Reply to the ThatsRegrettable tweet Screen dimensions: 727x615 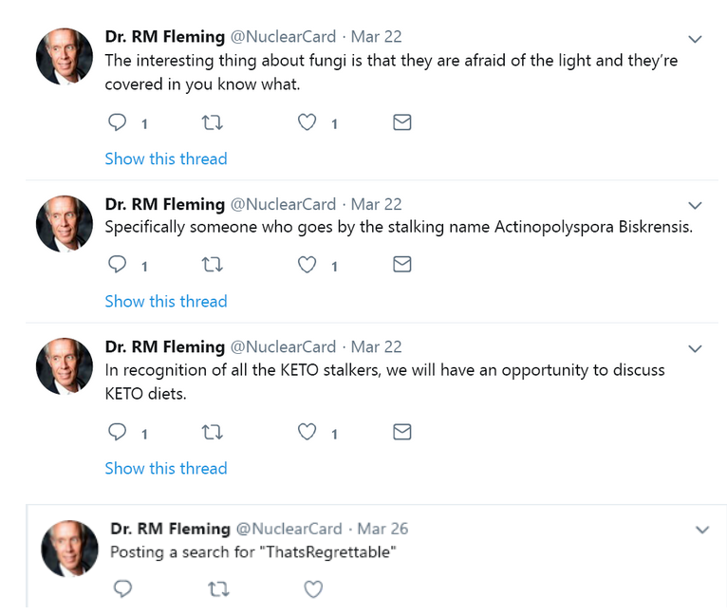click(122, 589)
